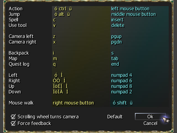Edit right mouse button binding for Mouse walk
The image size is (177, 133).
point(73,103)
